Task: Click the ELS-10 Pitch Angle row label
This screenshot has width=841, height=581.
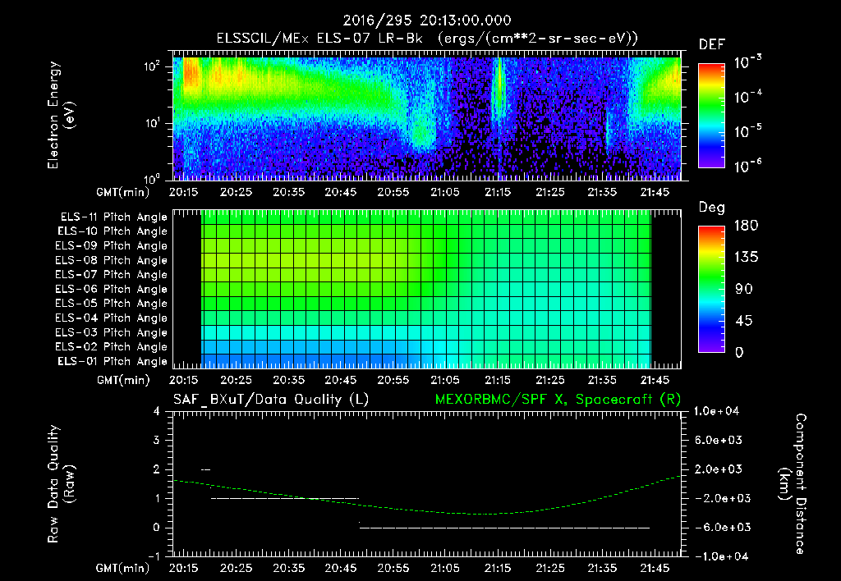Action: tap(112, 231)
